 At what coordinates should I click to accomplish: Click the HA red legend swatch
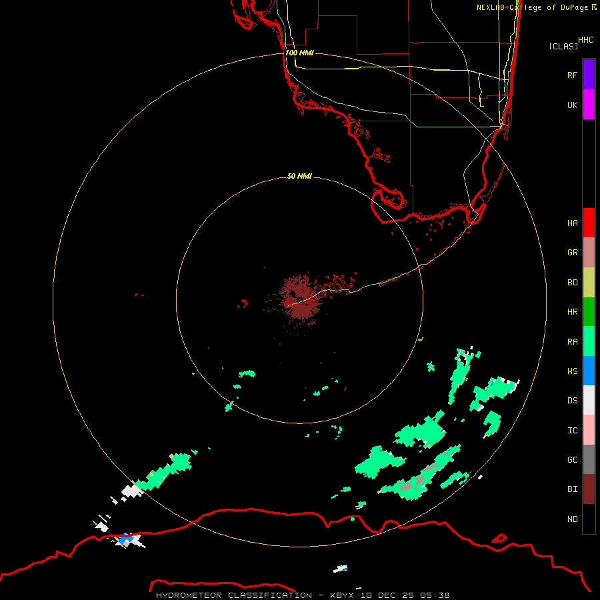point(589,223)
